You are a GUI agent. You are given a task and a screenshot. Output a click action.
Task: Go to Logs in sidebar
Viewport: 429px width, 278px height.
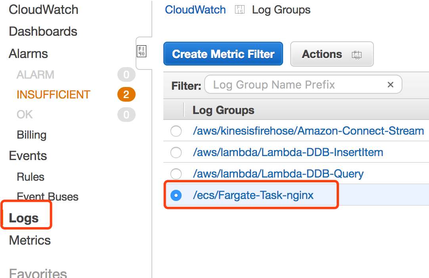(24, 218)
